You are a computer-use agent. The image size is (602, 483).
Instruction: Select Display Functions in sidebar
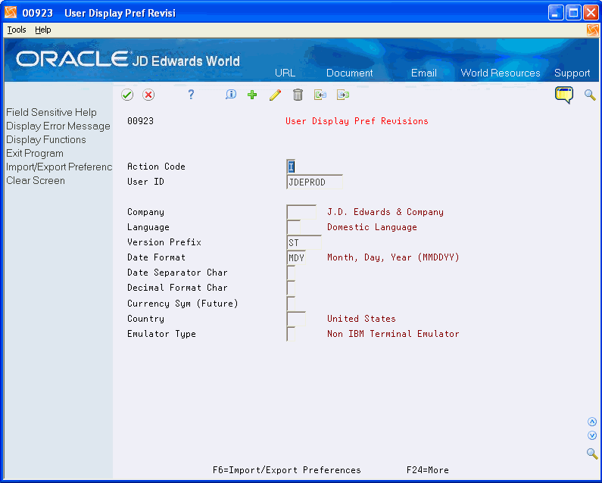pos(46,140)
